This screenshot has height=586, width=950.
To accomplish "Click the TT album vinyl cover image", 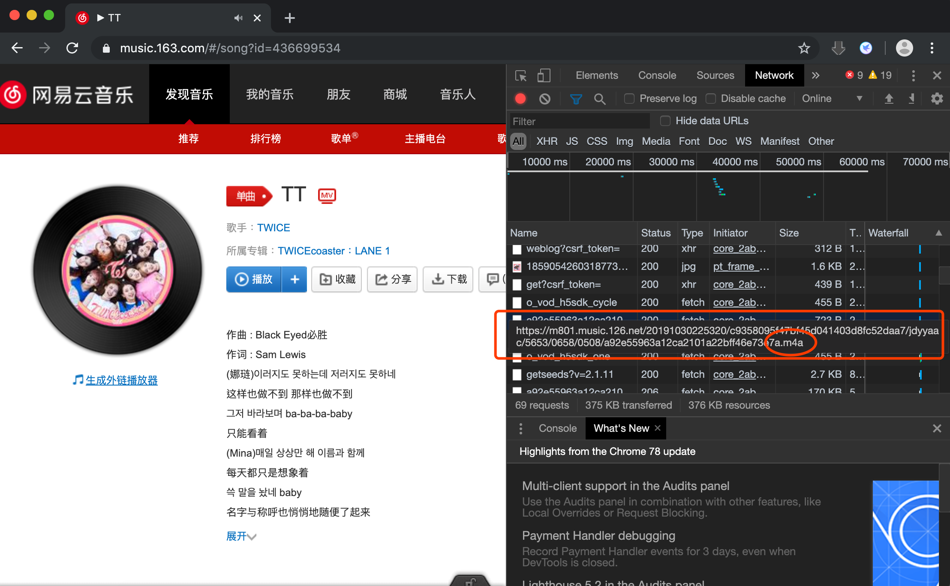I will point(117,271).
